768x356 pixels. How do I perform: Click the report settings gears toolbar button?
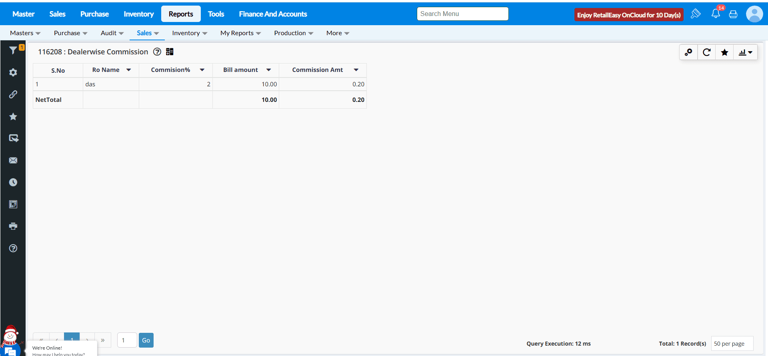click(688, 52)
